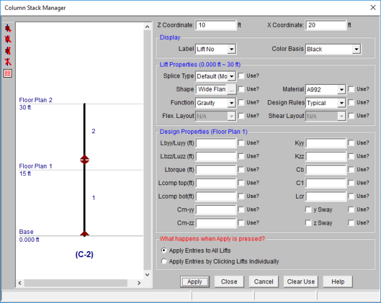Click the column base marker at 0.000 ft
This screenshot has height=303, width=381.
tap(85, 233)
